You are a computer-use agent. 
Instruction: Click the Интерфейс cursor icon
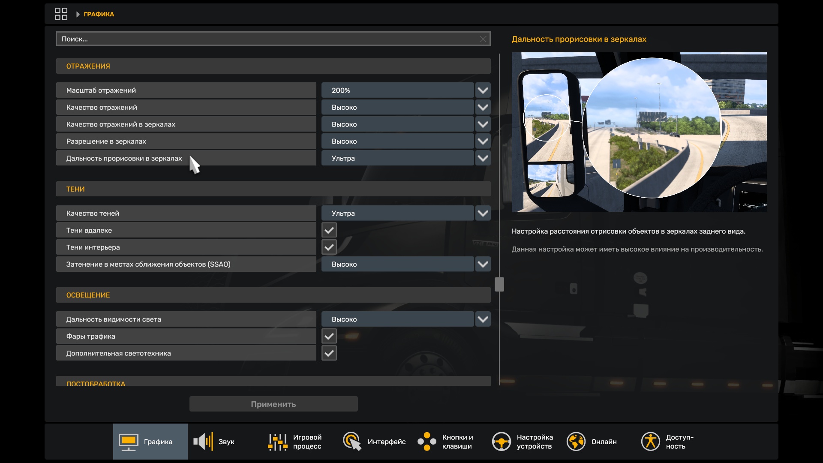pyautogui.click(x=352, y=442)
